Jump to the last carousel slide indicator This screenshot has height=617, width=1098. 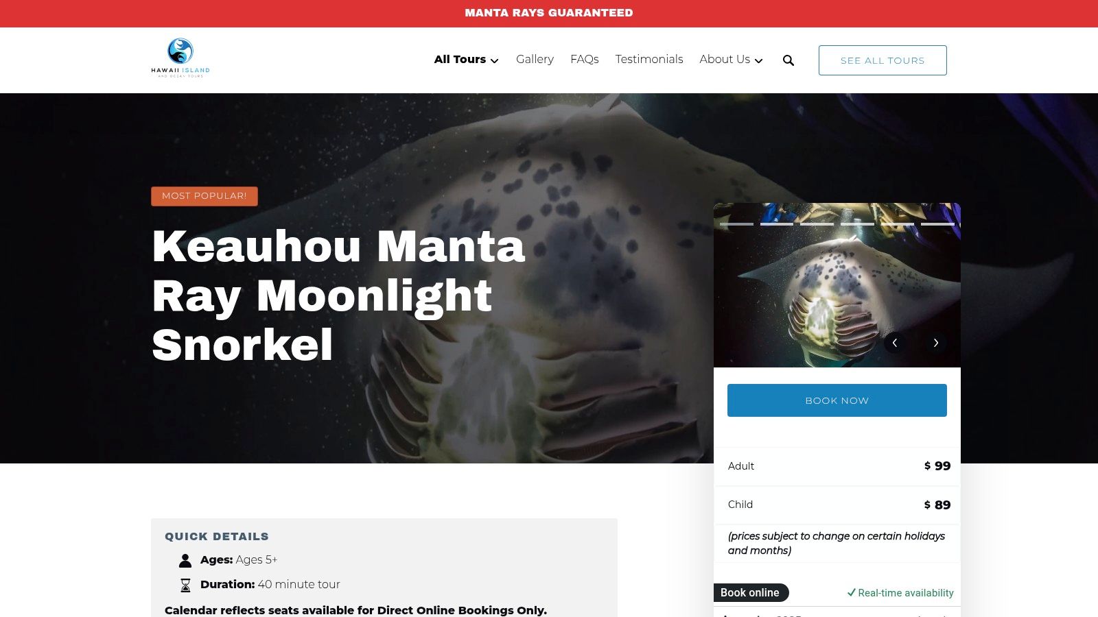pyautogui.click(x=937, y=224)
